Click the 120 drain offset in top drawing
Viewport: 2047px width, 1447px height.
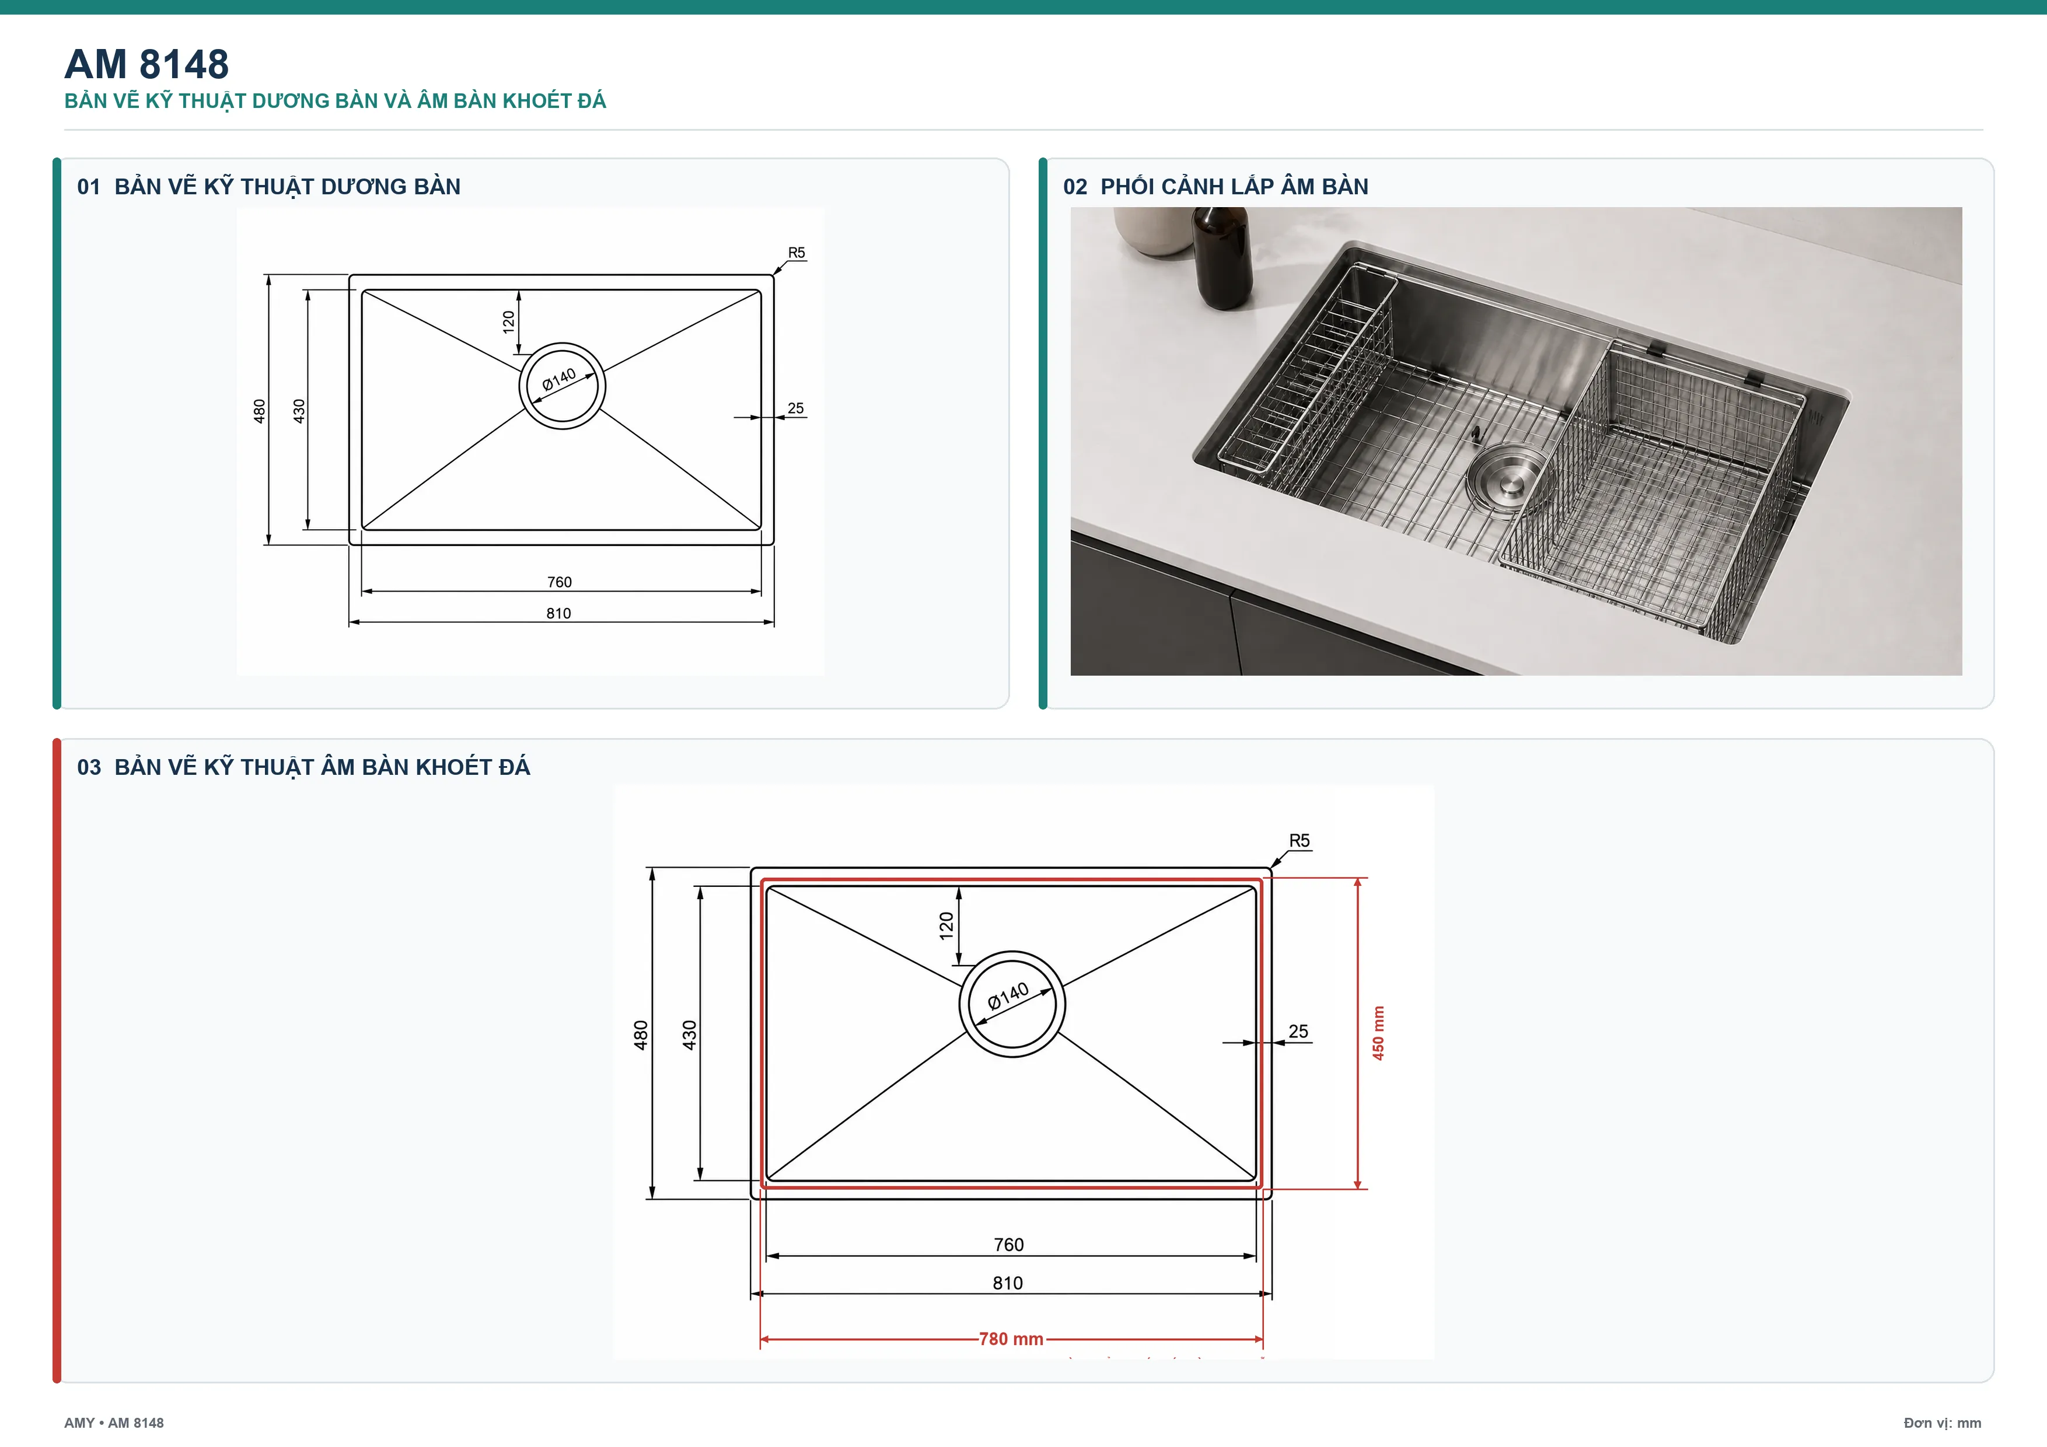(508, 322)
